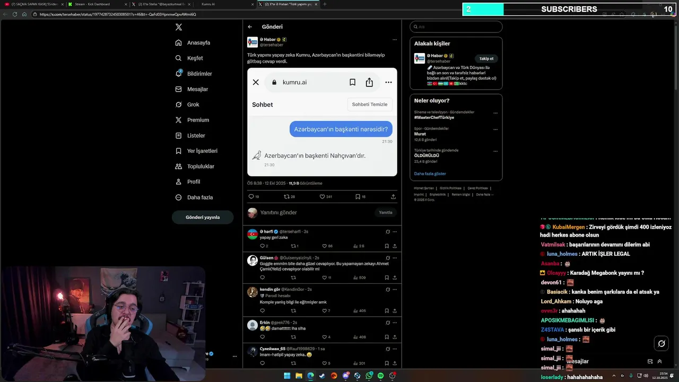Reload the page in browser
Screen dimensions: 679x382
click(15, 14)
